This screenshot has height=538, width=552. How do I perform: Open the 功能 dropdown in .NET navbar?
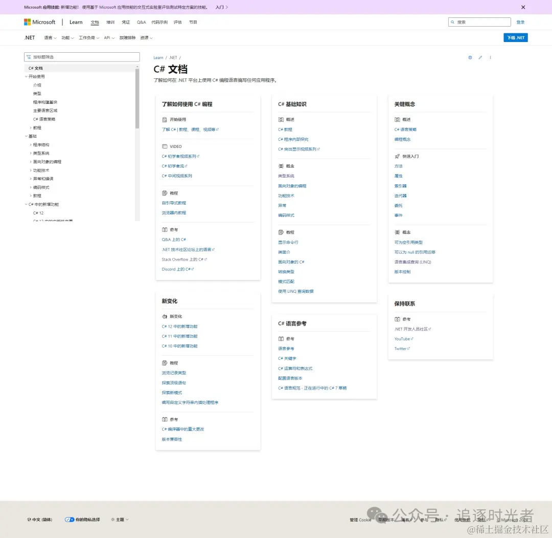click(67, 38)
